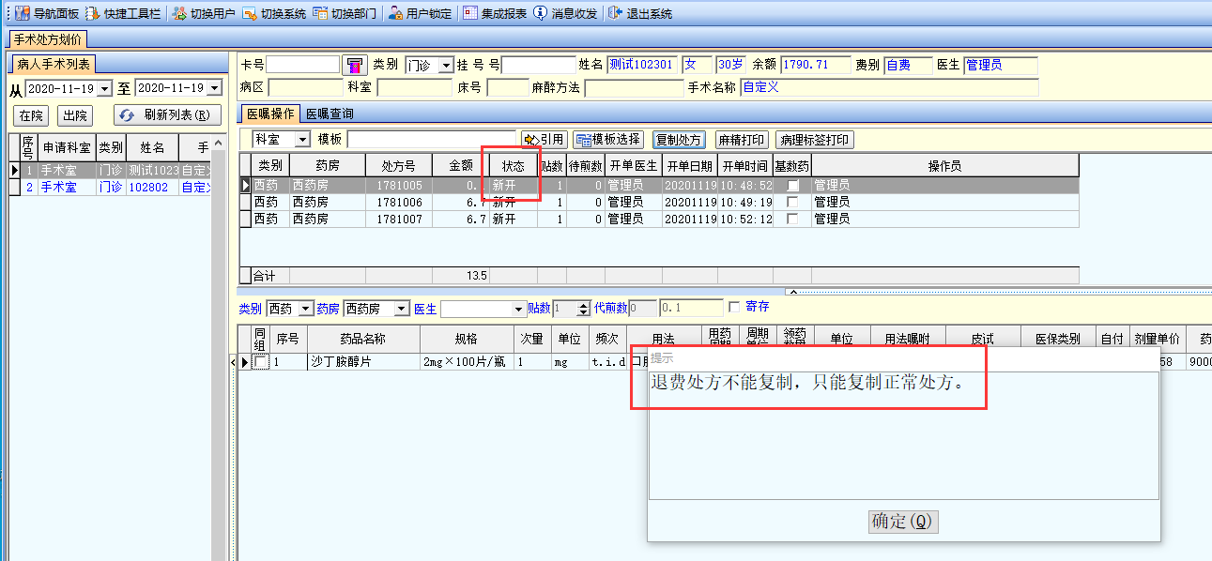The height and width of the screenshot is (561, 1212).
Task: Click the 在院 in-hospital button
Action: tap(31, 115)
